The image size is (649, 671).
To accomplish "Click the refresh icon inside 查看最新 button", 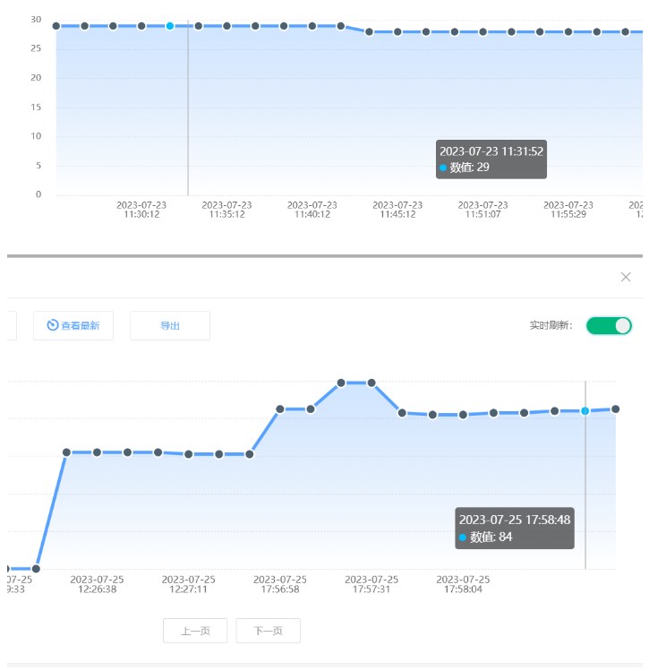I will click(x=52, y=325).
